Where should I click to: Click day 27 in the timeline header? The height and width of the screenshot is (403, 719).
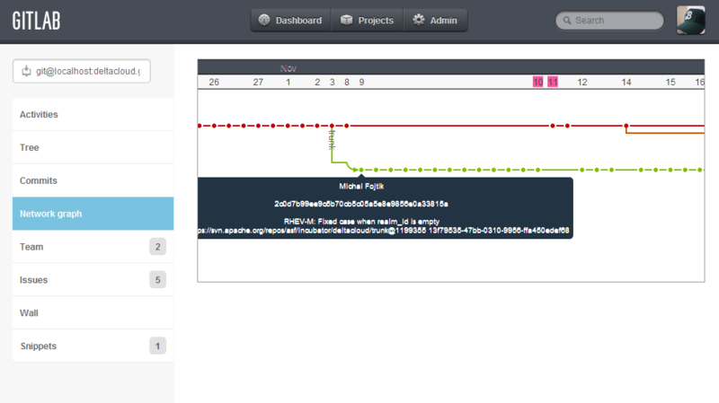258,82
